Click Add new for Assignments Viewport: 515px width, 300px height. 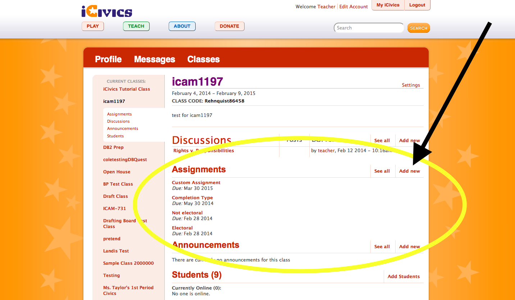point(410,171)
